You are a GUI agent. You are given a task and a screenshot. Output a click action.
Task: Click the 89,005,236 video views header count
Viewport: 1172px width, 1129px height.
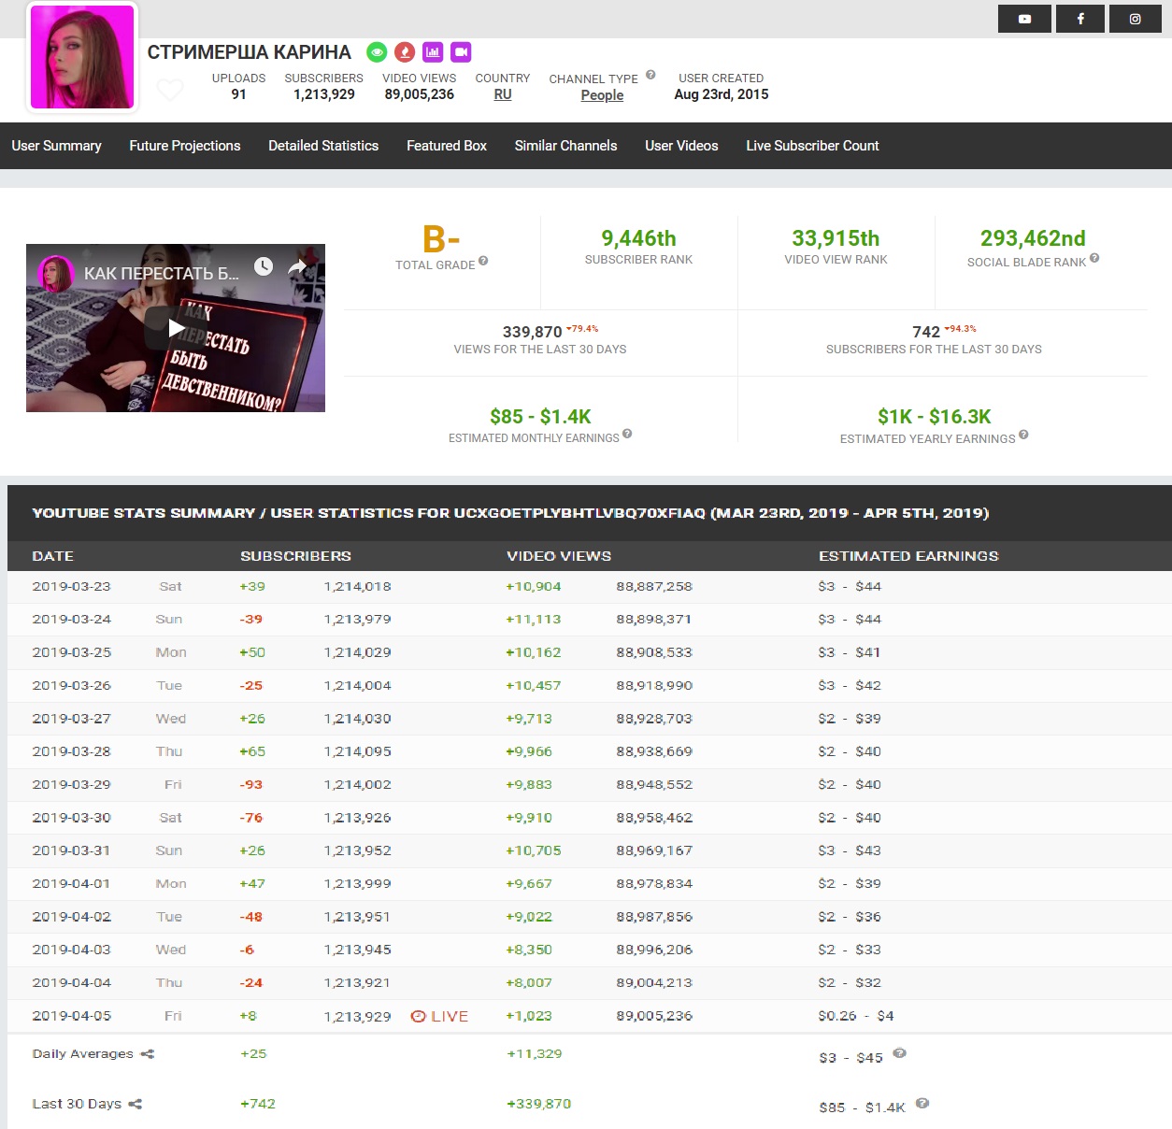pyautogui.click(x=420, y=94)
